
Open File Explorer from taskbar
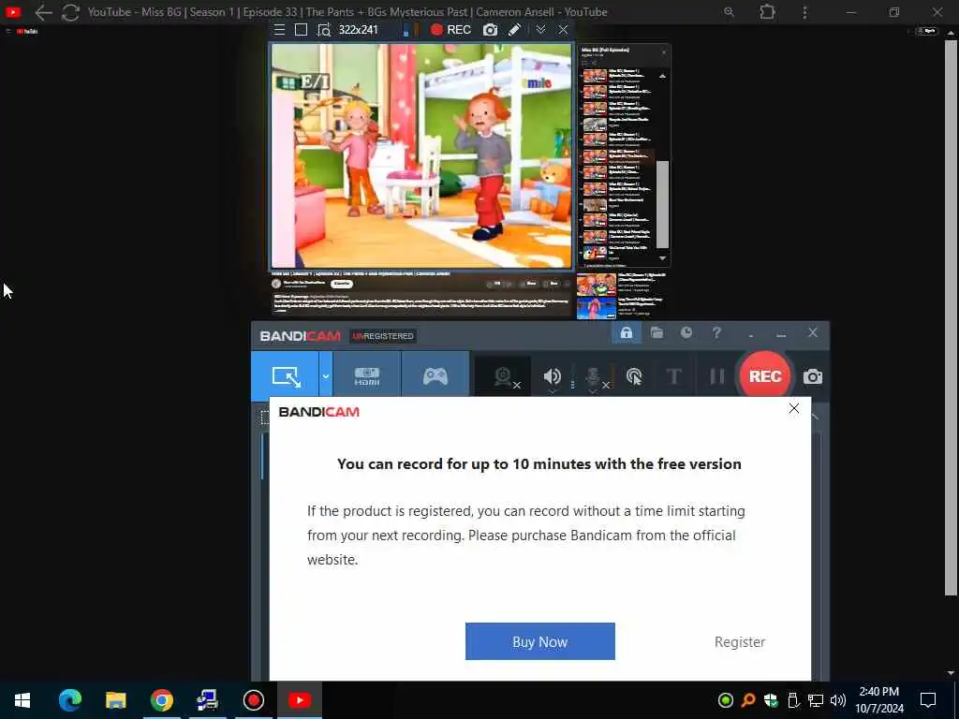tap(115, 700)
